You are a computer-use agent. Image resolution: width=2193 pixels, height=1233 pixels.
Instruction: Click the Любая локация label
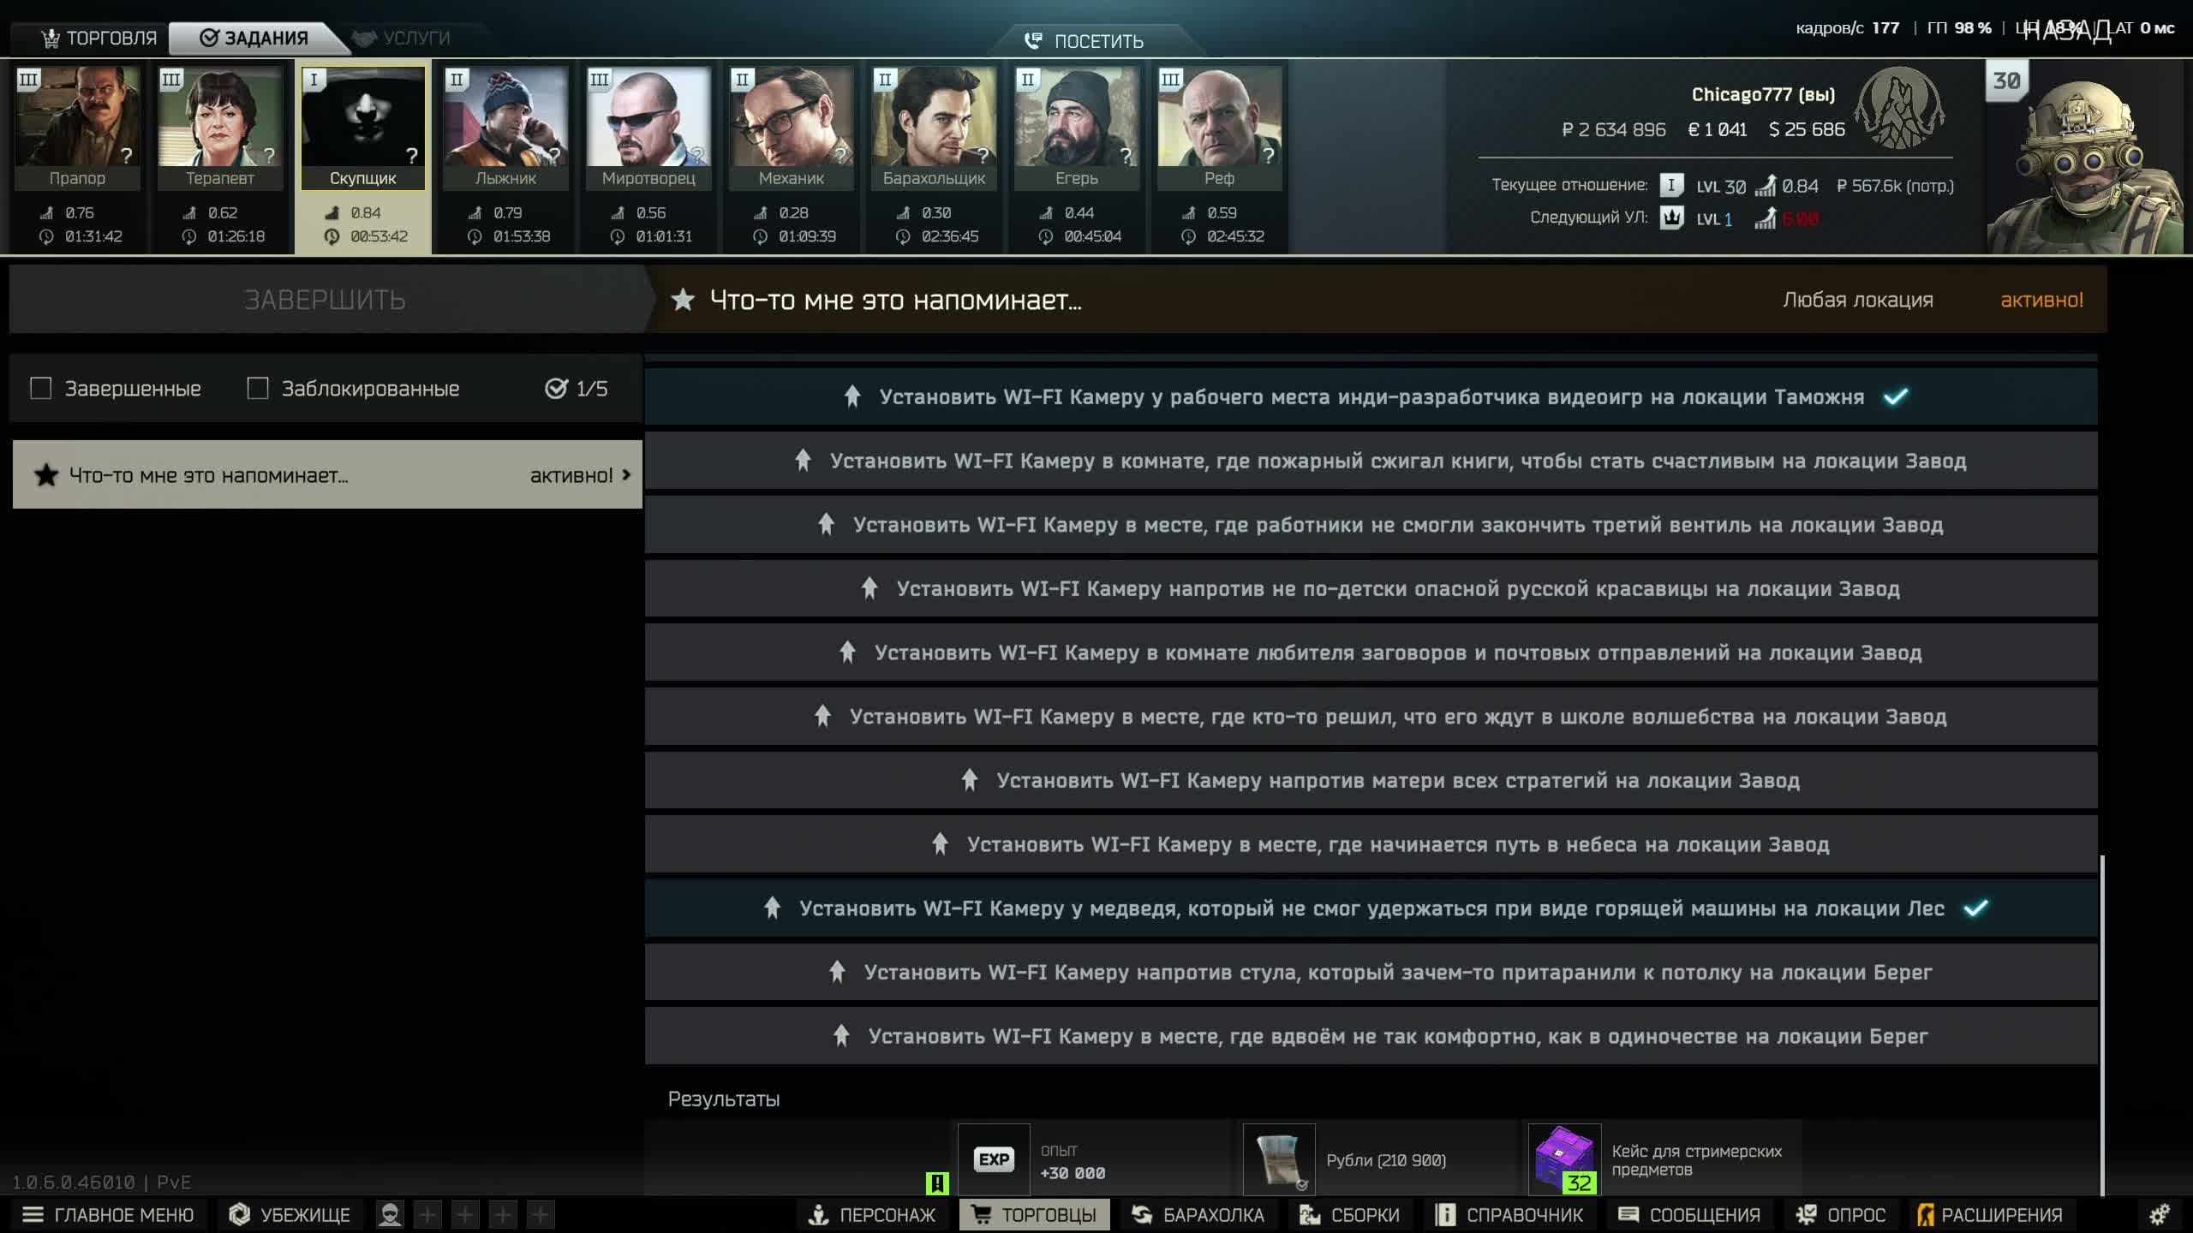pos(1857,300)
